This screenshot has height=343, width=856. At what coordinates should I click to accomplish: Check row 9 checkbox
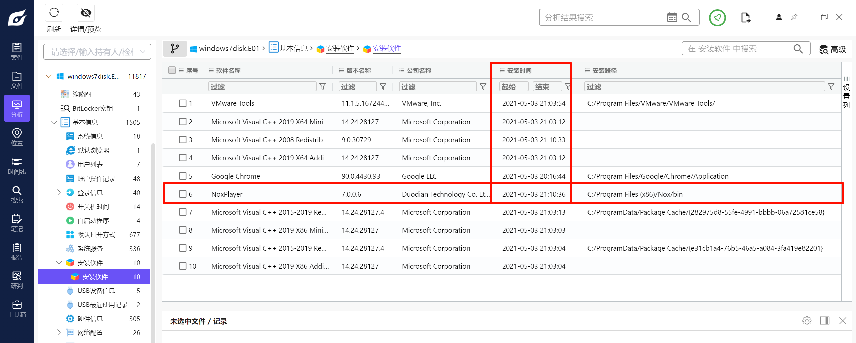183,248
